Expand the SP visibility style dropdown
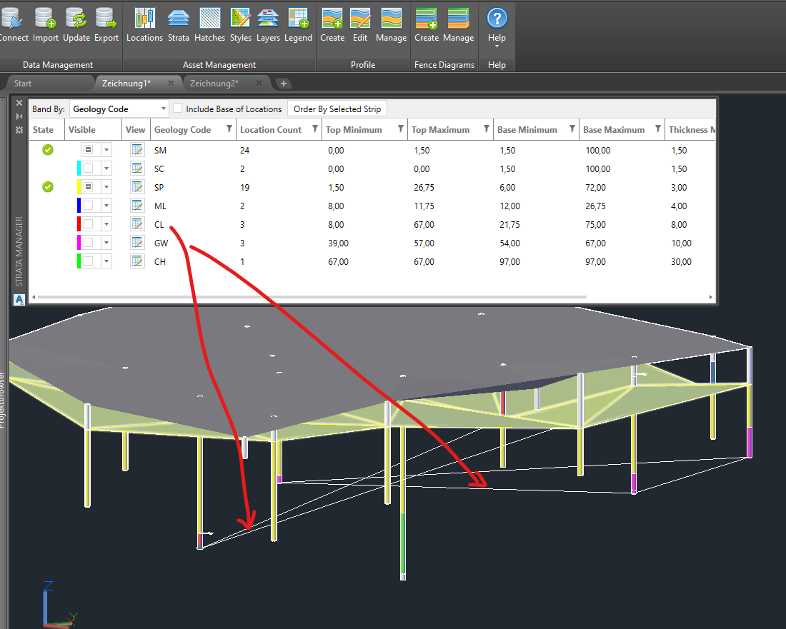Screen dimensions: 786x629 pyautogui.click(x=105, y=187)
